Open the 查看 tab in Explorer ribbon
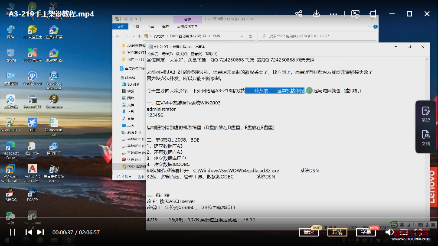438x246 pixels. 165,26
